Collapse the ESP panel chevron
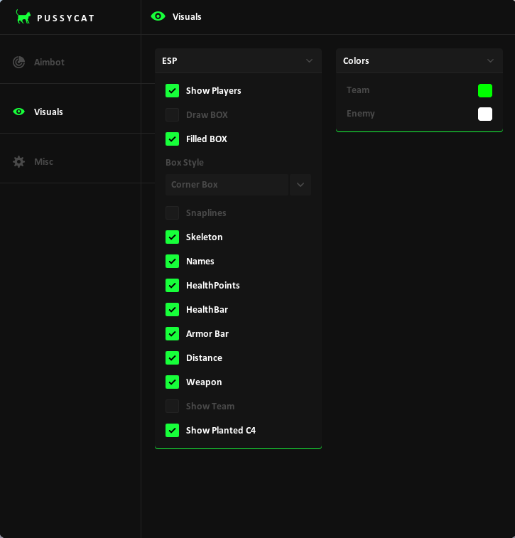 [x=309, y=61]
